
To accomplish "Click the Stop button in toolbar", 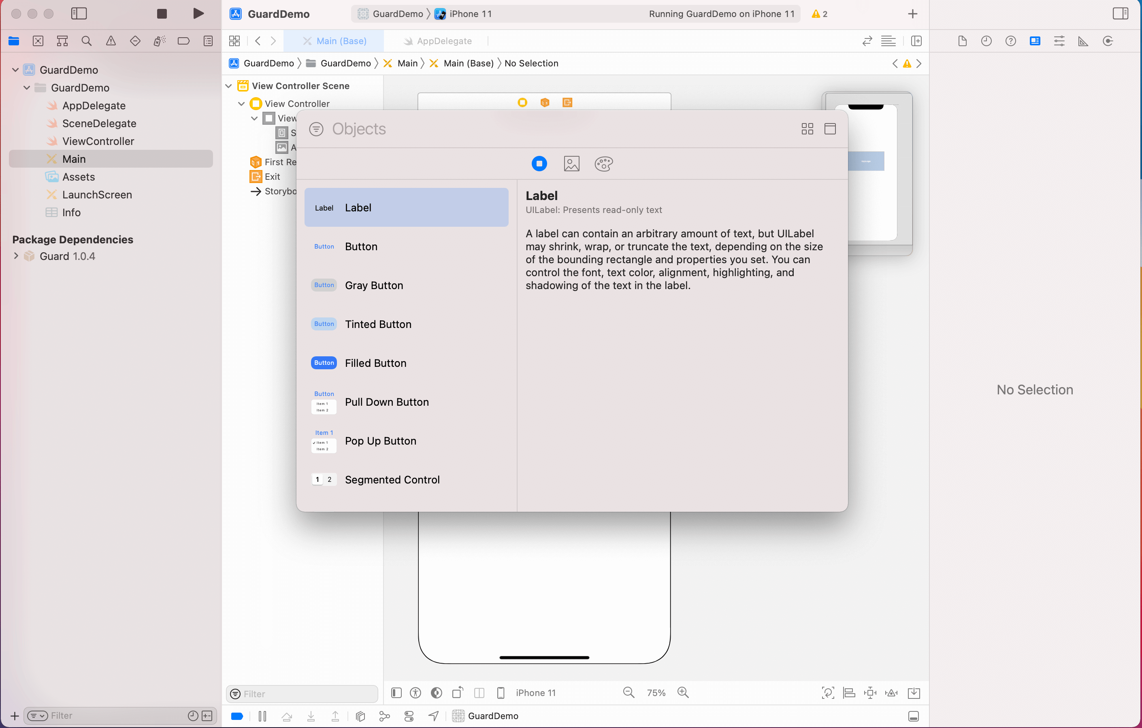I will (162, 14).
